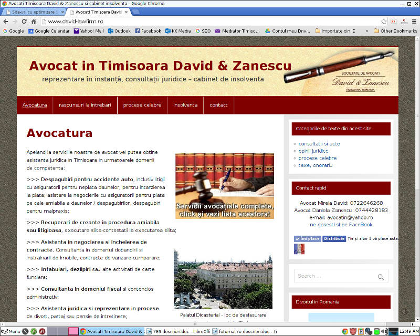Screen dimensions: 420x336
Task: Open the Contul meu Drive bookmark
Action: tap(288, 31)
